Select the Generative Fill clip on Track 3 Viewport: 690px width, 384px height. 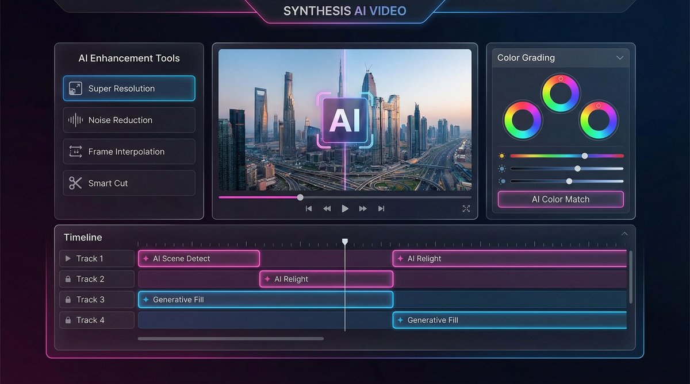point(266,300)
